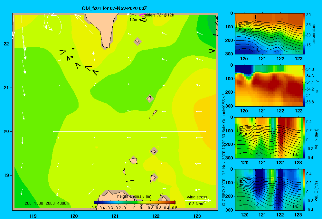Click the "30" tick on temperature scale
This screenshot has height=219, width=322.
pyautogui.click(x=308, y=15)
